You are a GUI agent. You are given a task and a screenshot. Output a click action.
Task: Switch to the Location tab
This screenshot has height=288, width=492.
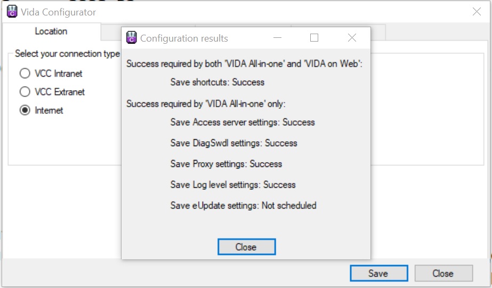click(51, 31)
